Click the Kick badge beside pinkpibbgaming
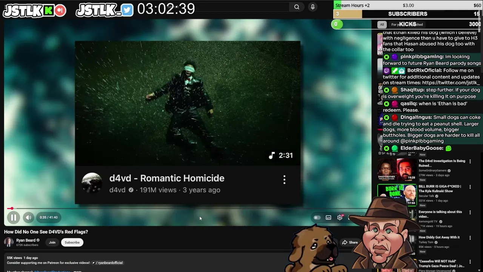The image size is (483, 272). tap(386, 57)
